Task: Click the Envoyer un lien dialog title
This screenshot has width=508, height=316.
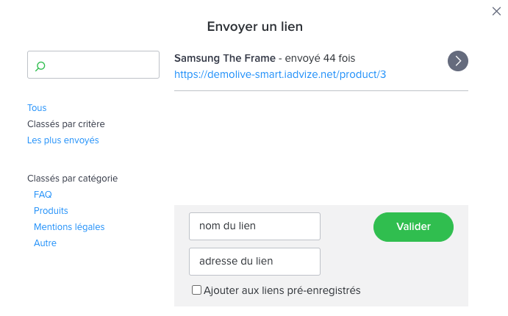Action: (255, 26)
